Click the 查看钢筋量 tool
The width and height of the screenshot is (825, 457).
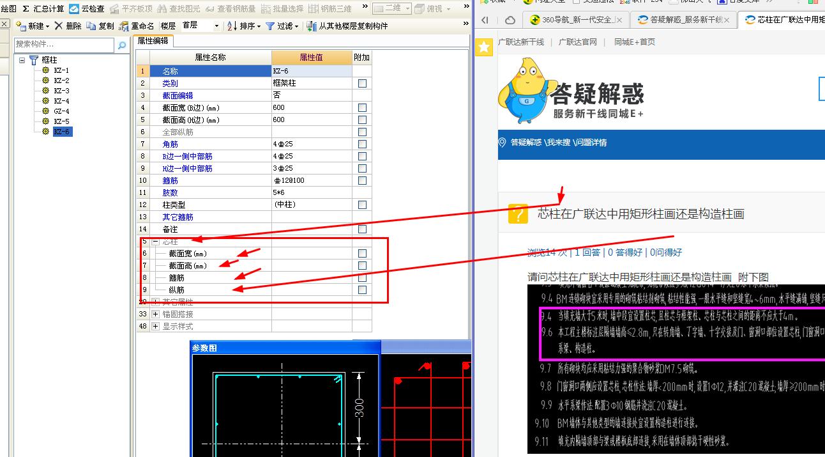click(x=230, y=8)
